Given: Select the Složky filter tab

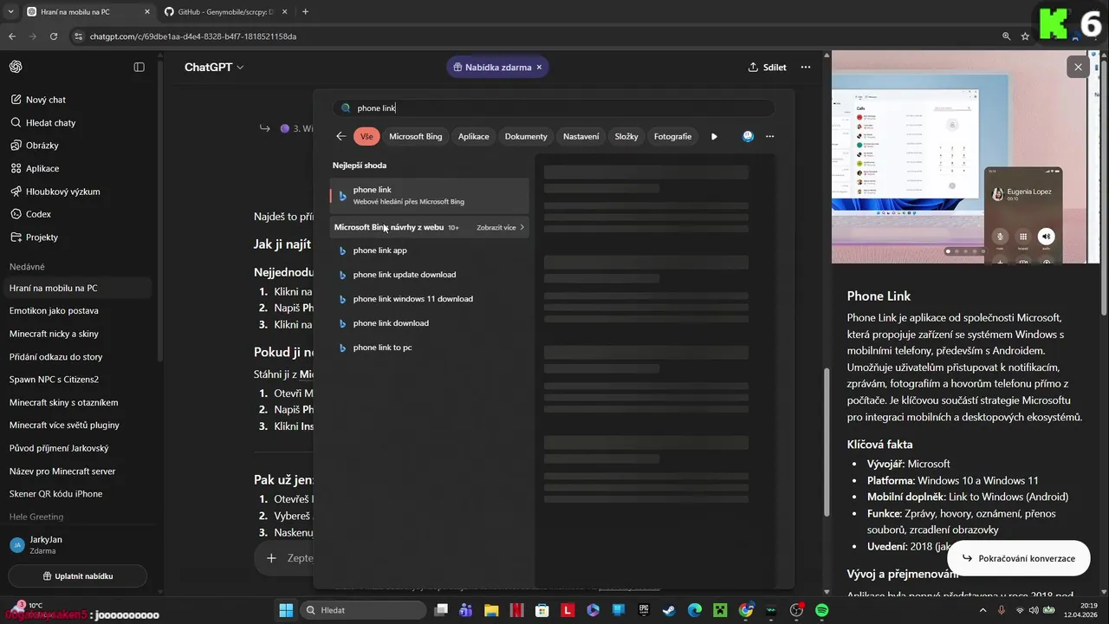Looking at the screenshot, I should pyautogui.click(x=626, y=136).
